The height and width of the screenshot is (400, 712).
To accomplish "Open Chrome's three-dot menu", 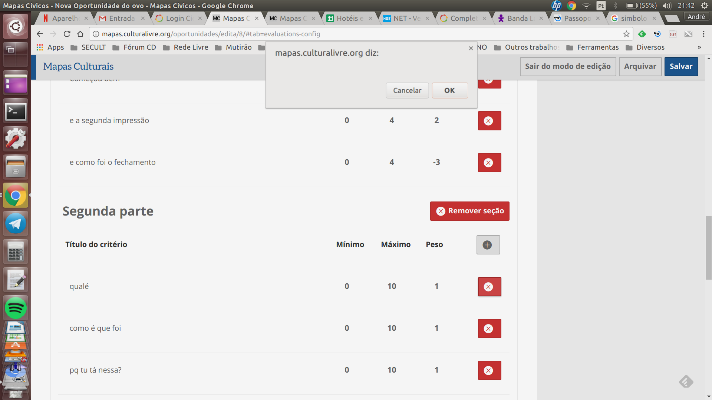I will tap(703, 34).
